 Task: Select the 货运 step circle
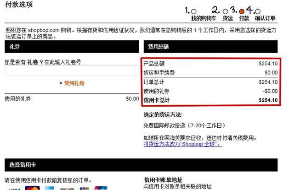[x=226, y=11]
